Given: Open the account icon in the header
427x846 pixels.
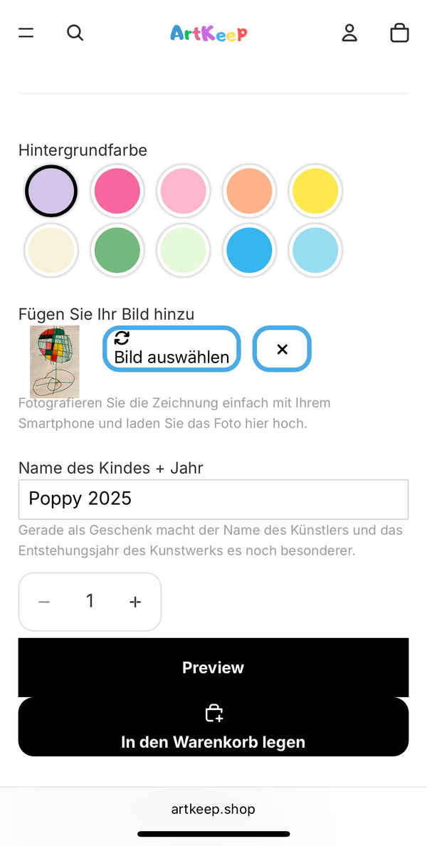Looking at the screenshot, I should click(349, 32).
